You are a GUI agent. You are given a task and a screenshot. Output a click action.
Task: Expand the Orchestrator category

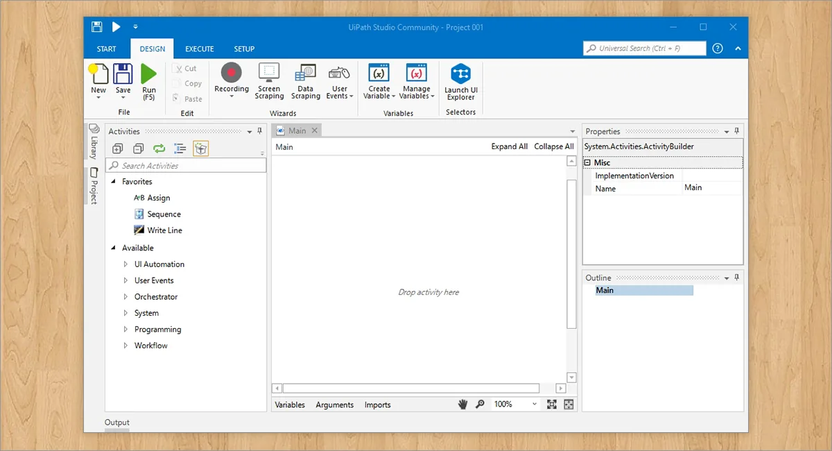point(125,297)
